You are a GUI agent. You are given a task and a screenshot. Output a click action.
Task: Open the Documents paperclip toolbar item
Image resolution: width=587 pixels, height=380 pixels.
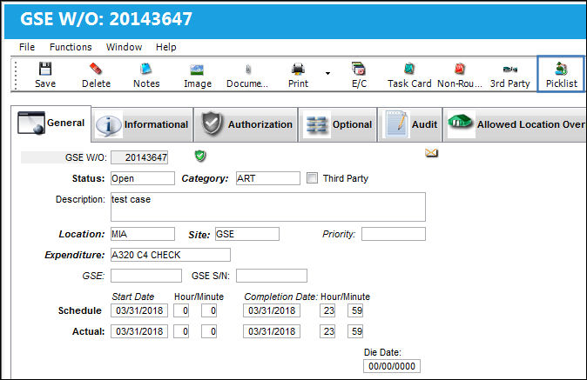click(247, 75)
